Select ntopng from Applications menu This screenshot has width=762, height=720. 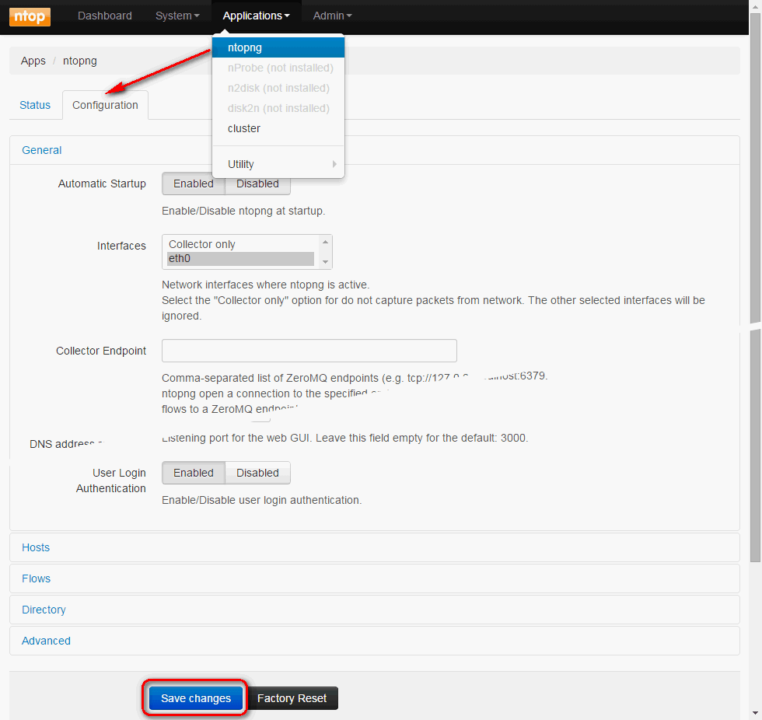245,47
